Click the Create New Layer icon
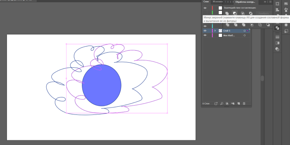This screenshot has height=145, width=290. (x=239, y=104)
